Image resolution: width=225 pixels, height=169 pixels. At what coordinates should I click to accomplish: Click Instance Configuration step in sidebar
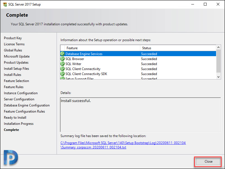pos(21,93)
